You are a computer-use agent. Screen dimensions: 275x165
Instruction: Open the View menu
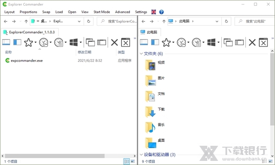[85, 12]
